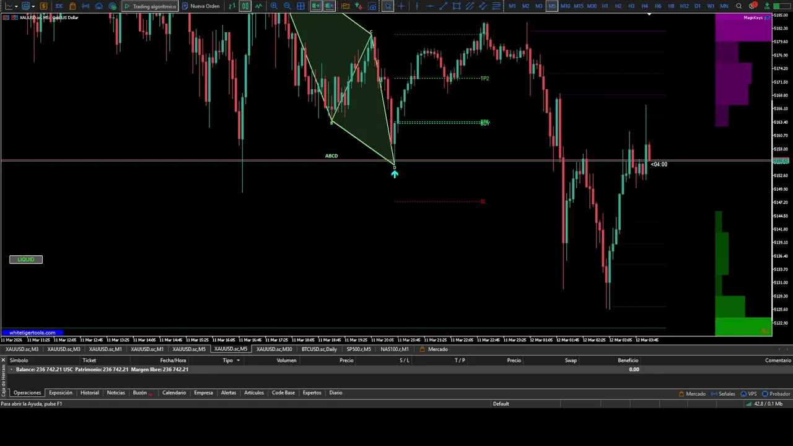793x446 pixels.
Task: Select the equidistant channel tool
Action: 470,6
